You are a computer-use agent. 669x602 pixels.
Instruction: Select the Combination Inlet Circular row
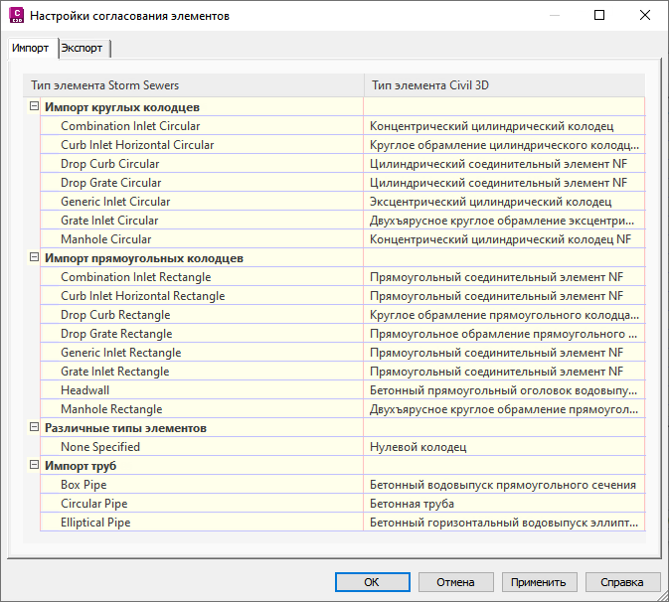[x=129, y=126]
